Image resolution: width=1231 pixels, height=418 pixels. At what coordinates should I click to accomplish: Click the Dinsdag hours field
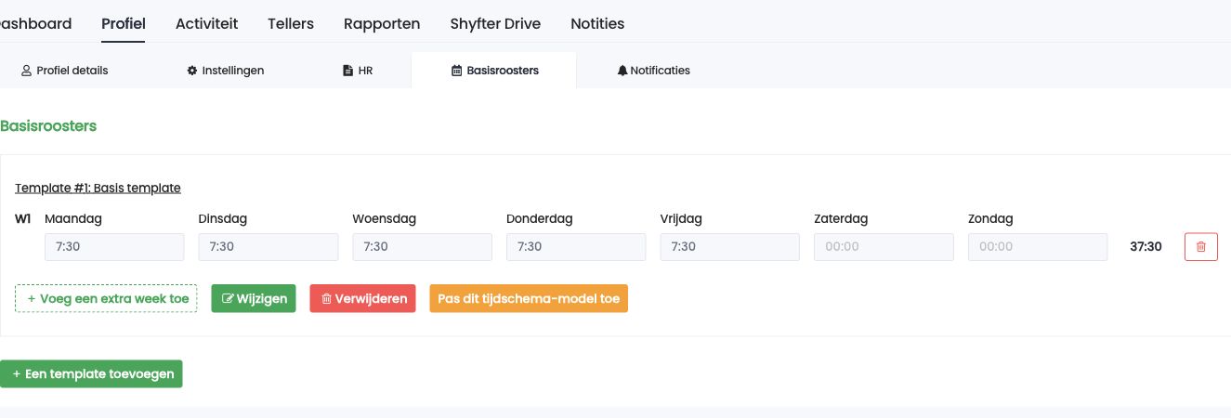click(268, 246)
